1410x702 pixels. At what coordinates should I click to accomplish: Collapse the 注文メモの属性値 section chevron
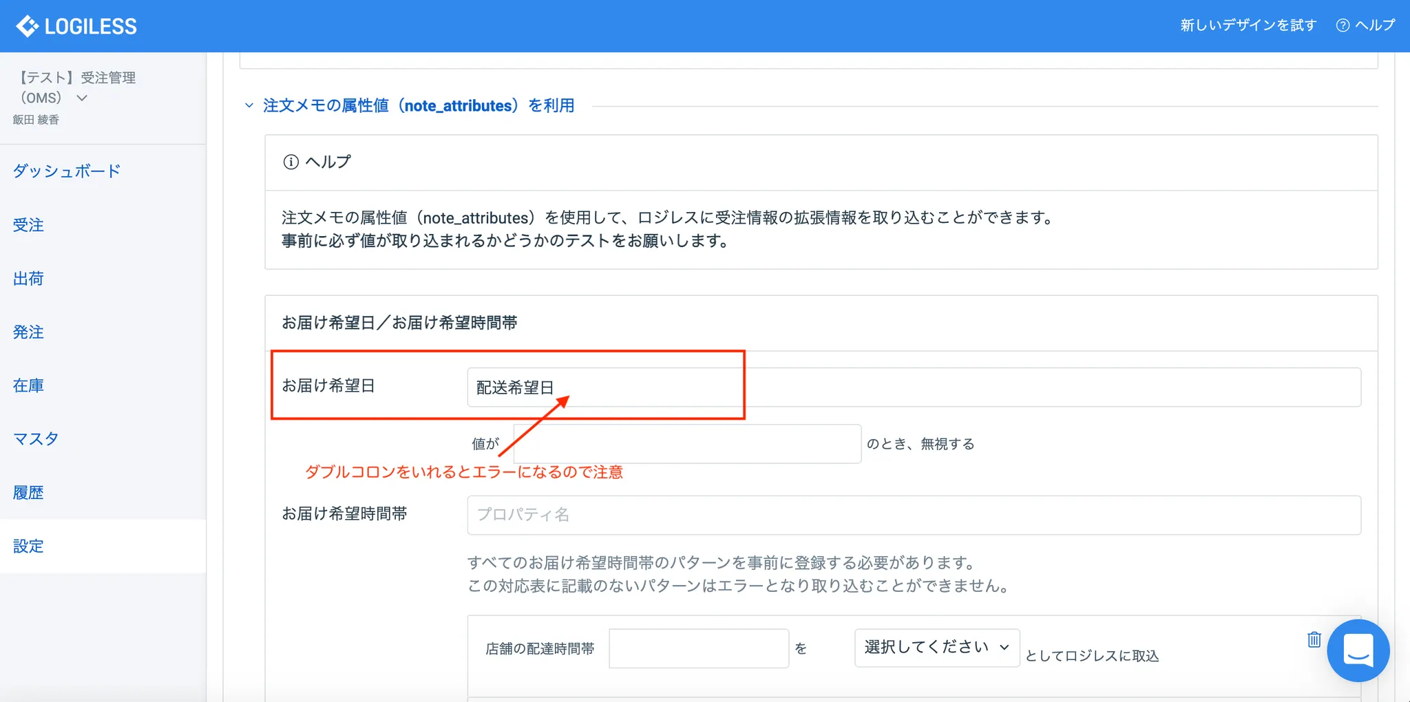tap(249, 105)
